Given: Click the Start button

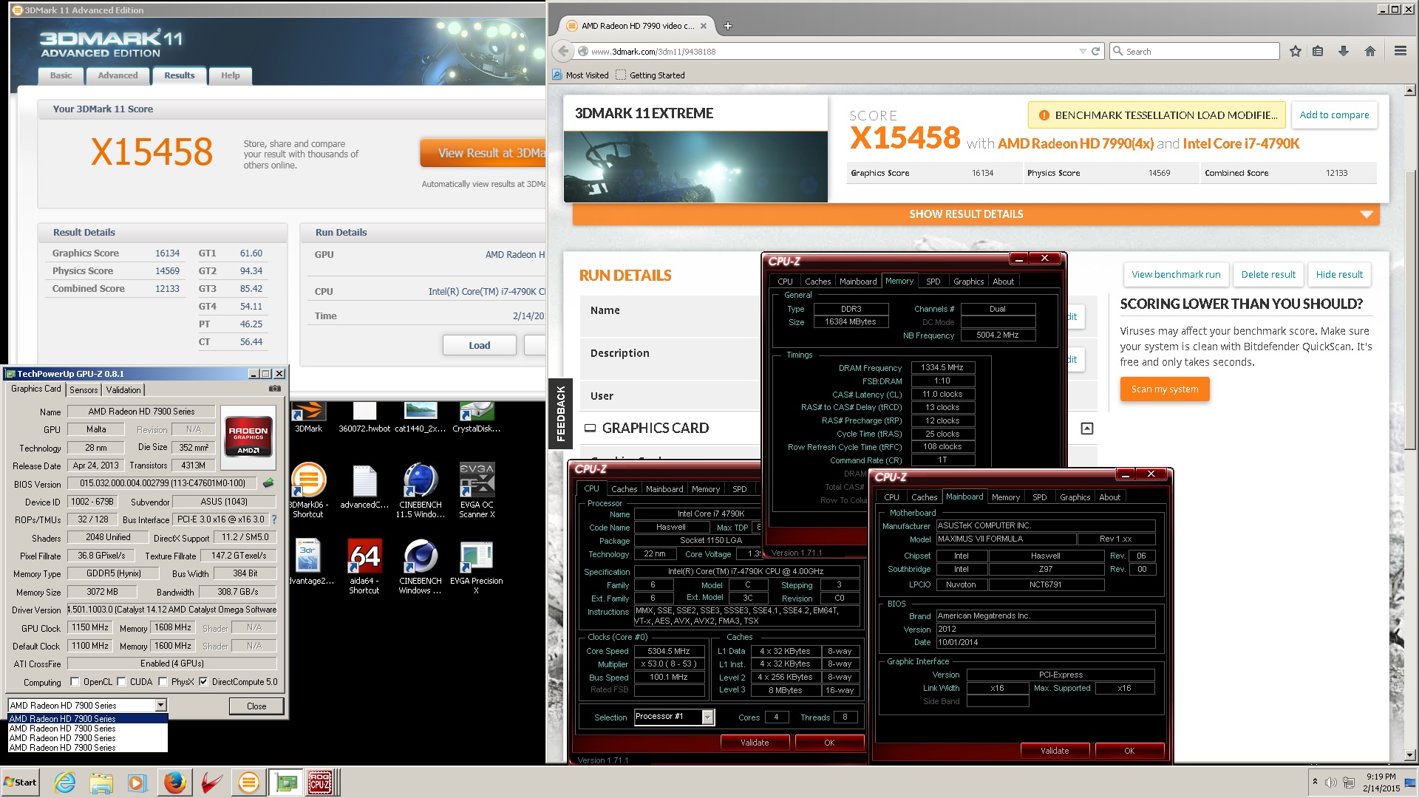Looking at the screenshot, I should pyautogui.click(x=21, y=782).
